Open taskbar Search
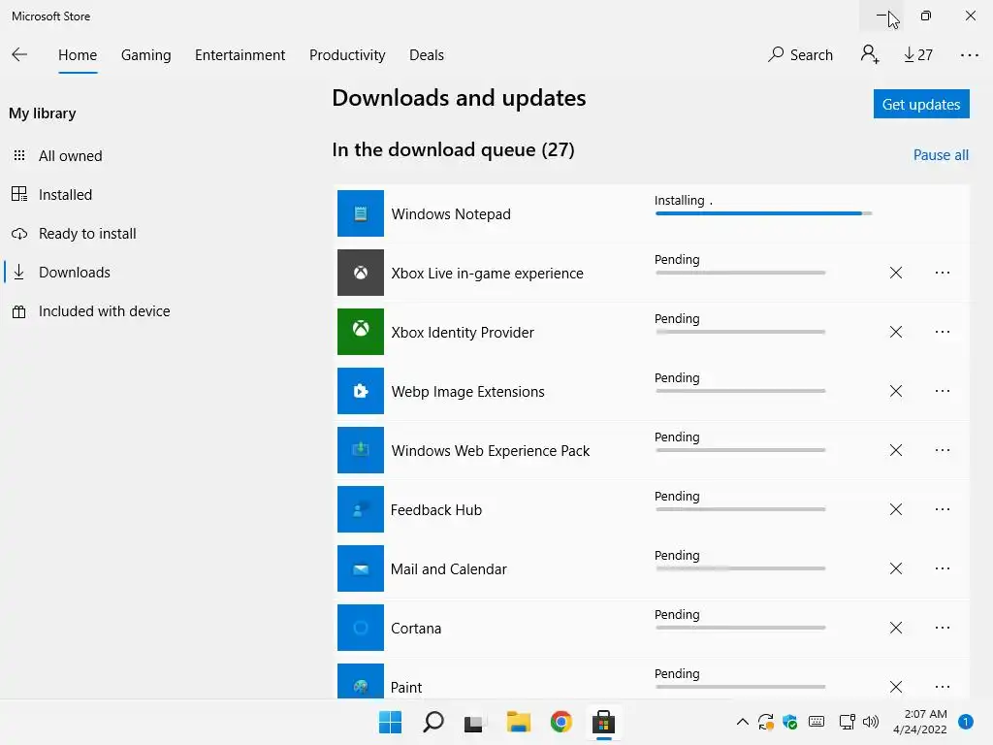Viewport: 993px width, 745px height. [x=433, y=722]
